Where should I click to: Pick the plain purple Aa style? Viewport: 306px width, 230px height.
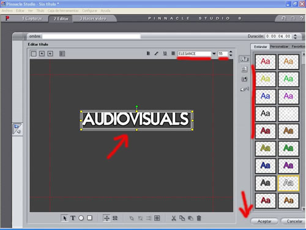pyautogui.click(x=288, y=96)
